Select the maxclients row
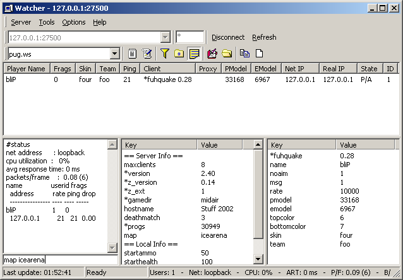Image resolution: width=403 pixels, height=280 pixels. coord(188,165)
